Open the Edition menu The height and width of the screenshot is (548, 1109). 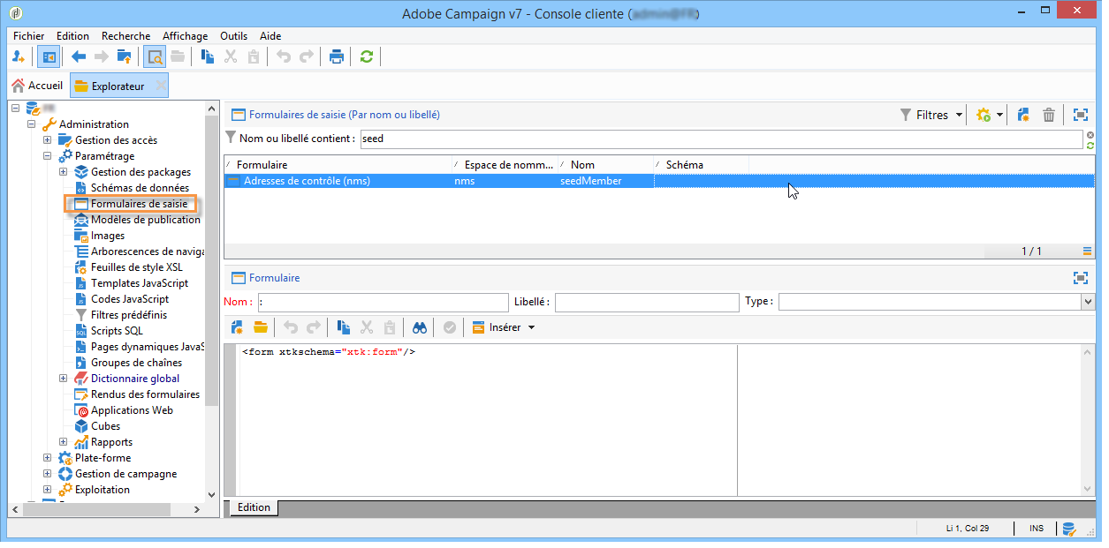click(72, 36)
